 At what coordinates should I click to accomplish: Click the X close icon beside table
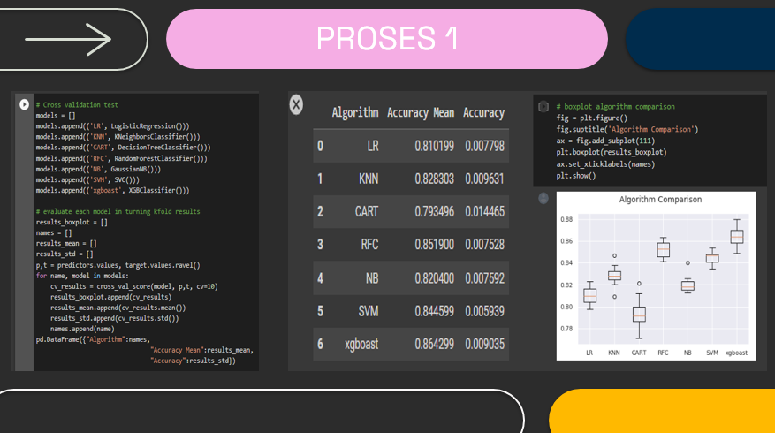[296, 104]
